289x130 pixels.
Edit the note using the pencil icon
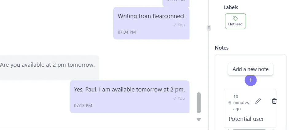258,101
